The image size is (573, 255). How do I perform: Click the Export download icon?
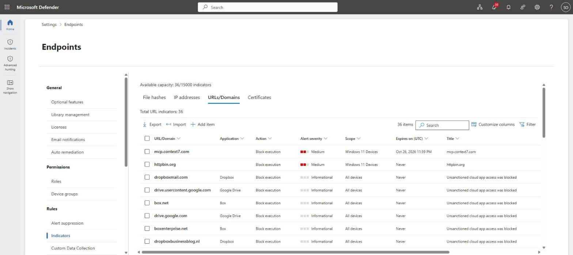[145, 125]
